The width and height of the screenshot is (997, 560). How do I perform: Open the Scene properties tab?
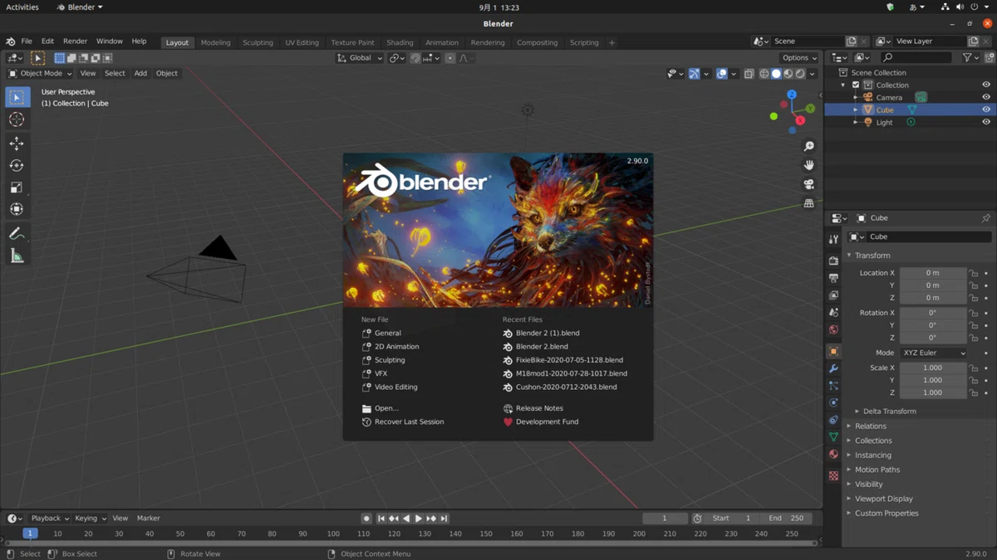point(833,313)
